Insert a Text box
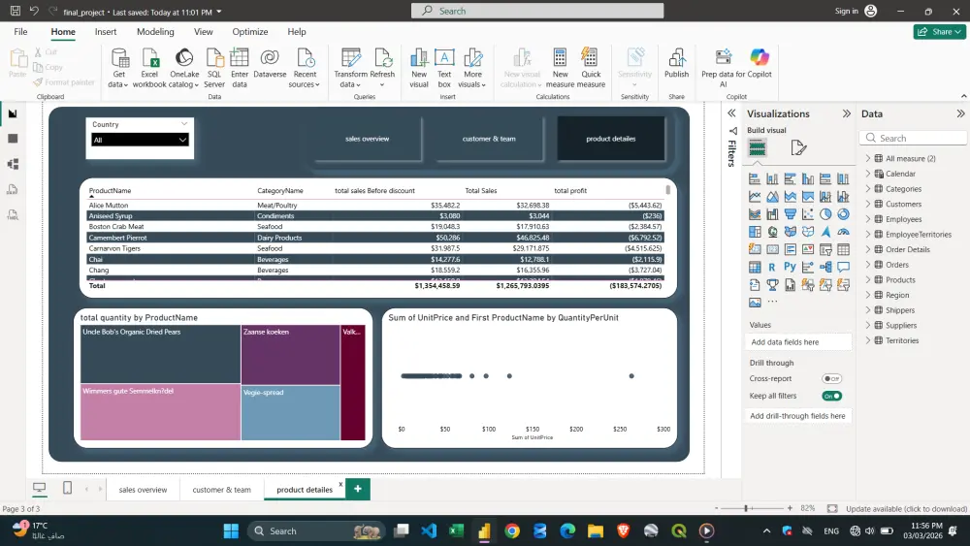The height and width of the screenshot is (546, 970). 444,68
